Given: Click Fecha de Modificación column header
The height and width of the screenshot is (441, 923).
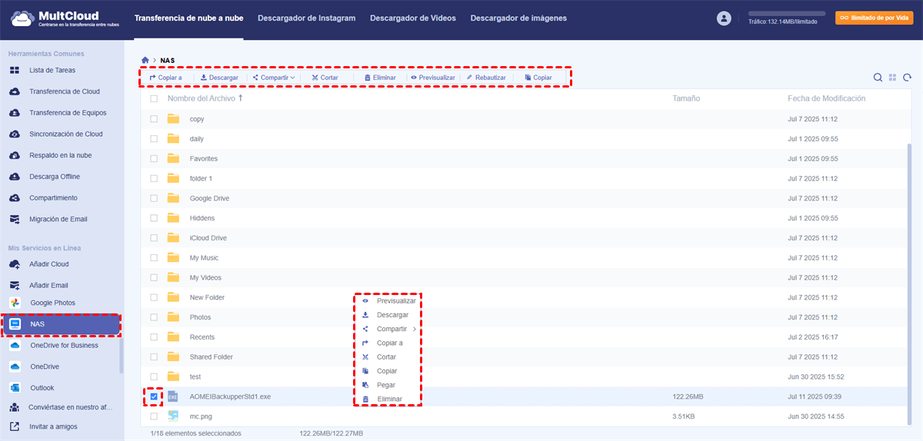Looking at the screenshot, I should tap(827, 98).
